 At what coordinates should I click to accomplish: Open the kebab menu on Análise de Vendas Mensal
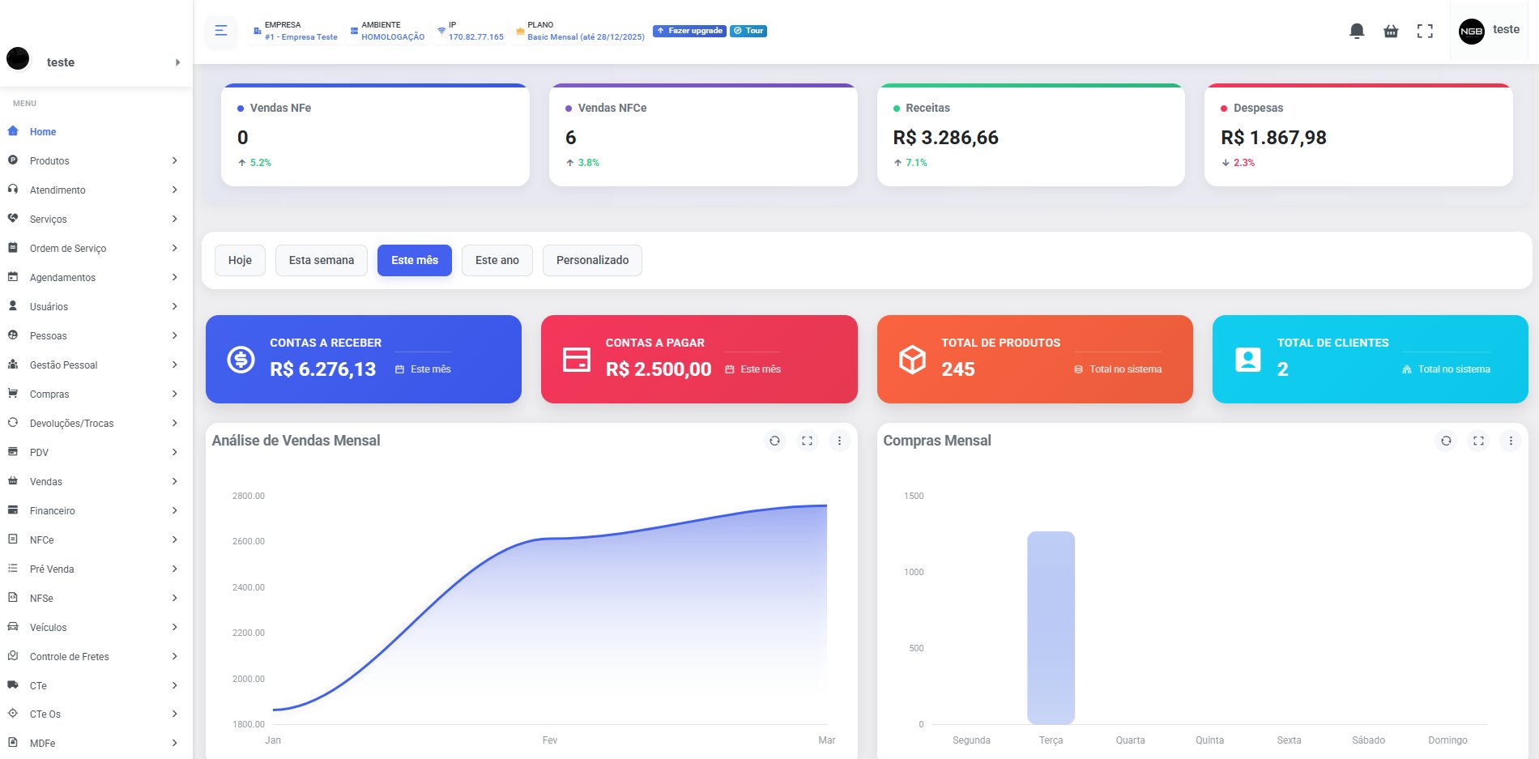[x=840, y=441]
